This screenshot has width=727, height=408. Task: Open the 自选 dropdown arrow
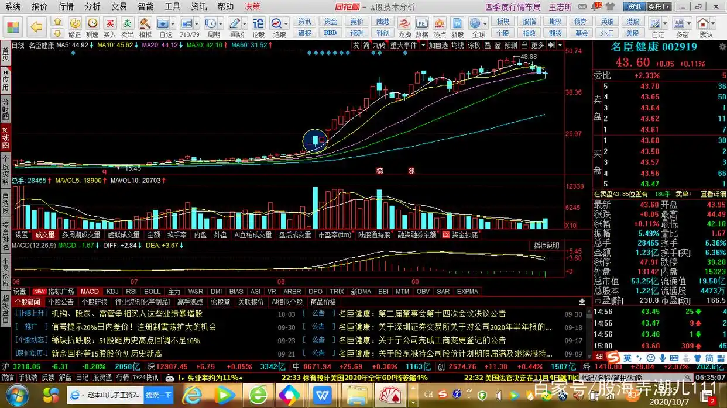(172, 23)
